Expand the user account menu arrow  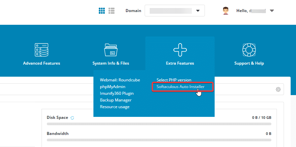point(272,11)
